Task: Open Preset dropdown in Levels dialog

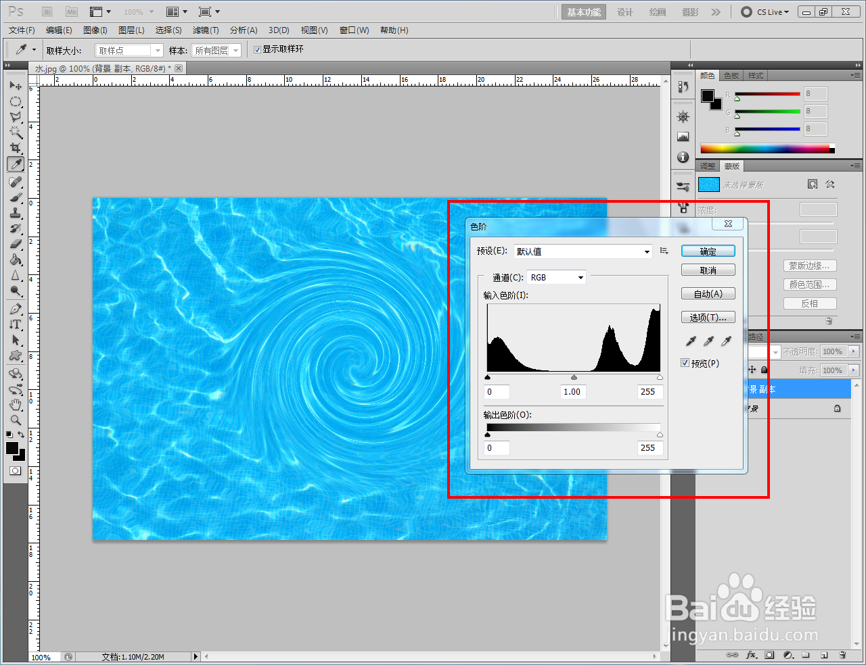Action: pos(583,251)
